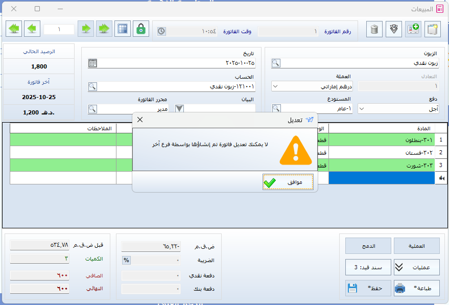Click the حفظ save button

pyautogui.click(x=368, y=288)
